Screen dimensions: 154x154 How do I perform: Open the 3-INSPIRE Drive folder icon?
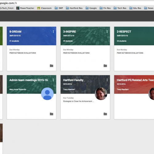point(105,66)
